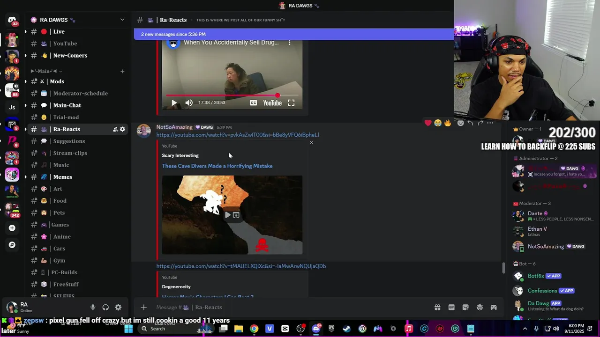The height and width of the screenshot is (337, 600).
Task: Open File Explorer from taskbar
Action: click(x=239, y=329)
